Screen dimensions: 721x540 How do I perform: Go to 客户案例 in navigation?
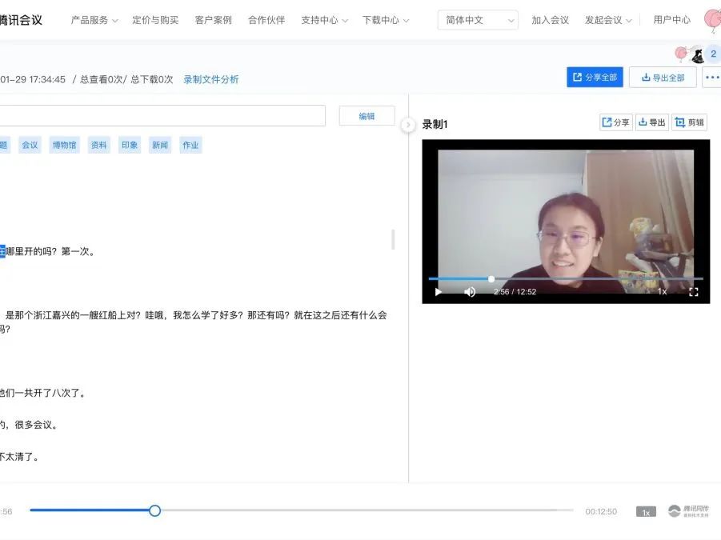click(213, 20)
